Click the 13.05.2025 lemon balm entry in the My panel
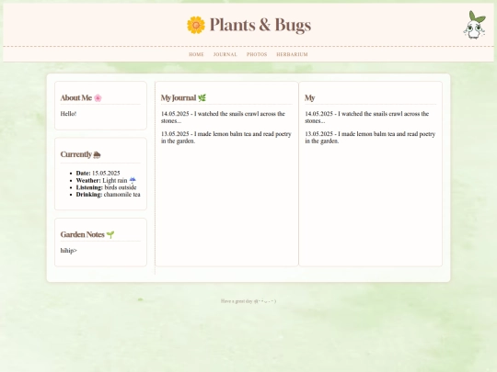 tap(370, 137)
